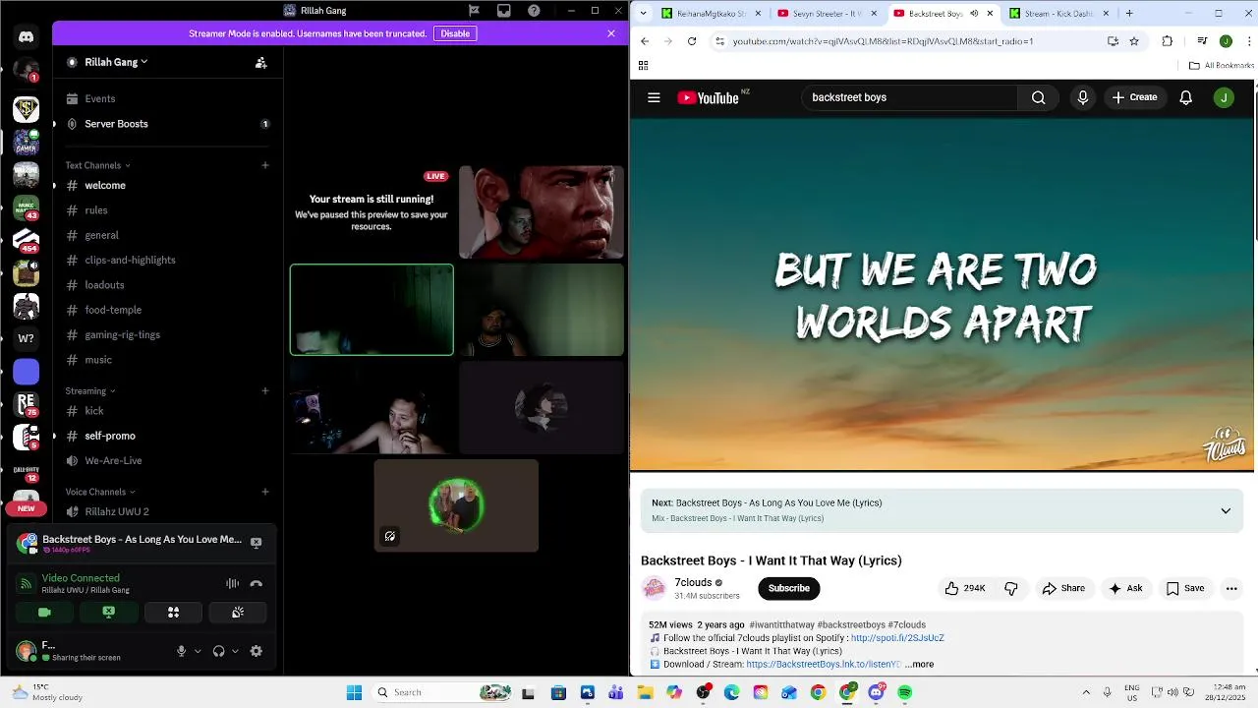The height and width of the screenshot is (708, 1258).
Task: Open Chrome extensions puzzle icon
Action: point(1168,41)
